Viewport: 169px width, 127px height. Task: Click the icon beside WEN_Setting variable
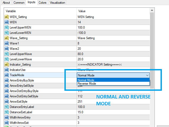7,17
